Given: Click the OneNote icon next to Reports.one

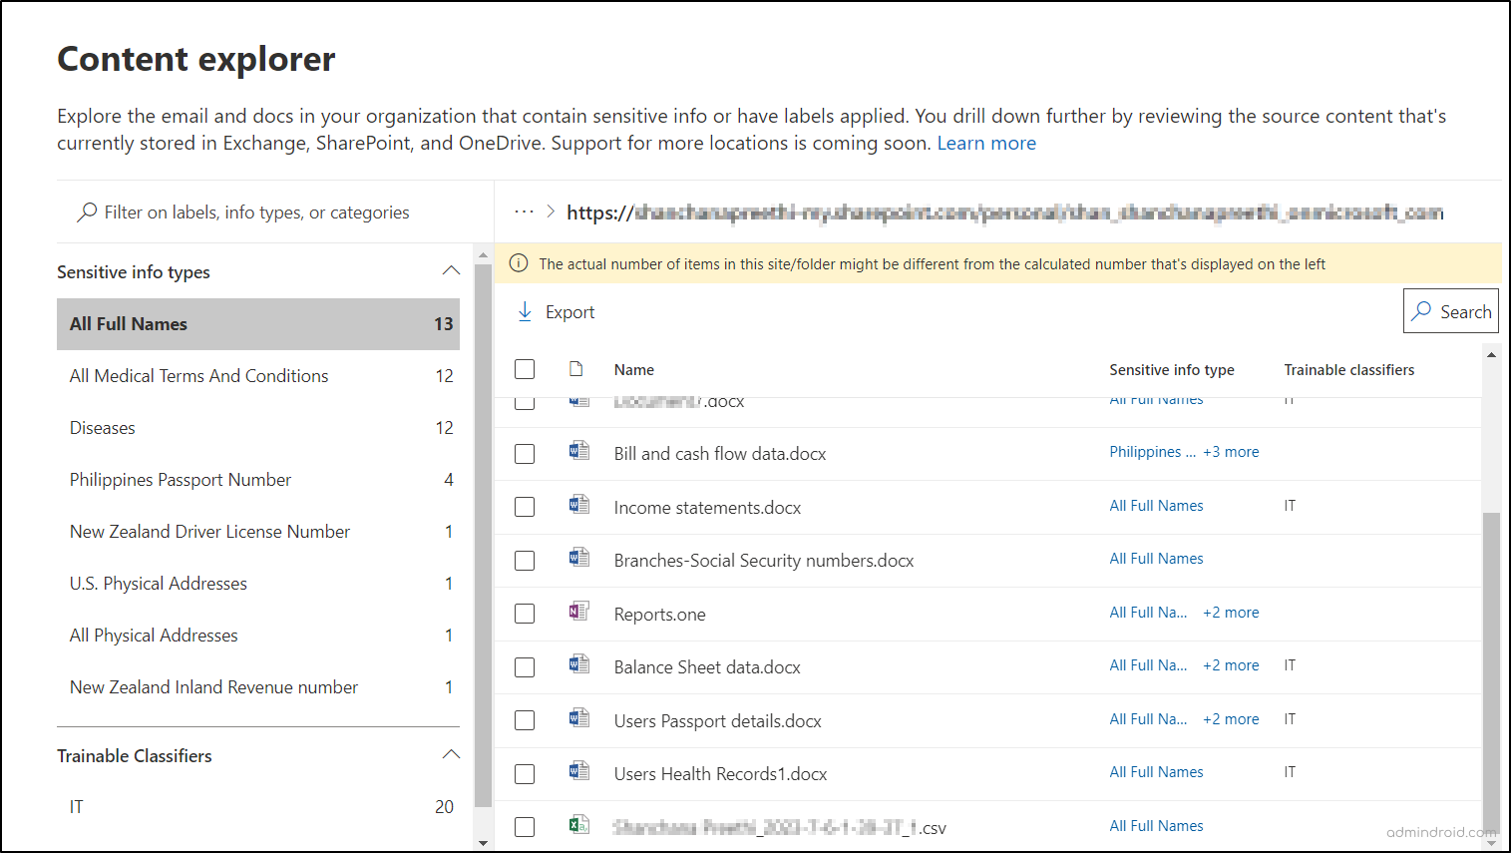Looking at the screenshot, I should pyautogui.click(x=578, y=613).
